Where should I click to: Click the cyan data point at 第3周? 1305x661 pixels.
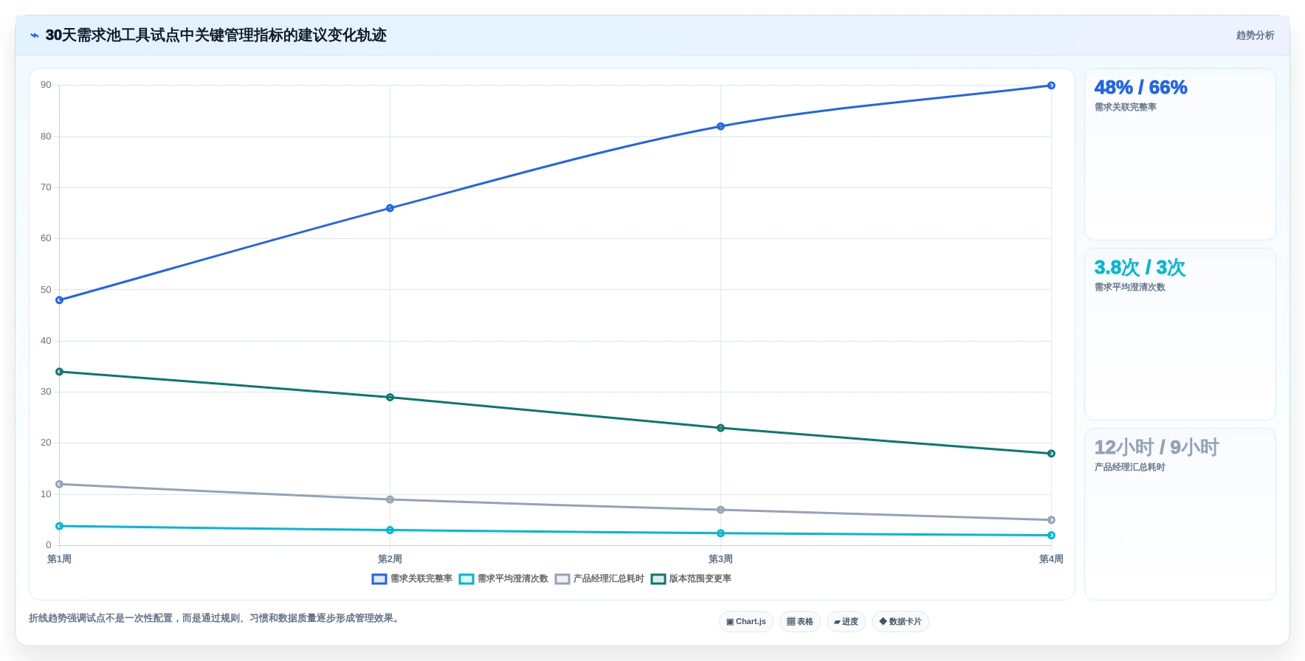point(720,533)
